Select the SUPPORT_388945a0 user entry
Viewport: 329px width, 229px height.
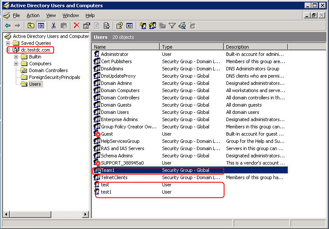coord(122,163)
